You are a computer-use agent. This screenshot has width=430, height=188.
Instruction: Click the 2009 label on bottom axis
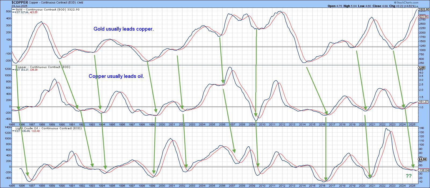pos(252,186)
